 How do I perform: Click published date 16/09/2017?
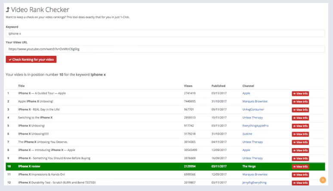(219, 158)
